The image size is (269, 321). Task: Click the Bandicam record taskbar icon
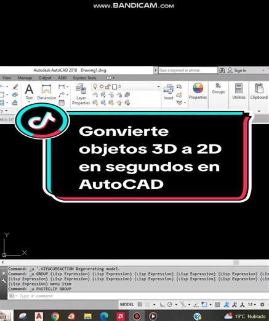[137, 316]
